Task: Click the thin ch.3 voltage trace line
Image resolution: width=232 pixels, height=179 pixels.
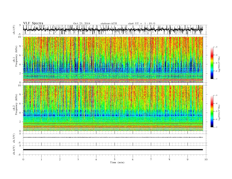Action: [x=113, y=137]
